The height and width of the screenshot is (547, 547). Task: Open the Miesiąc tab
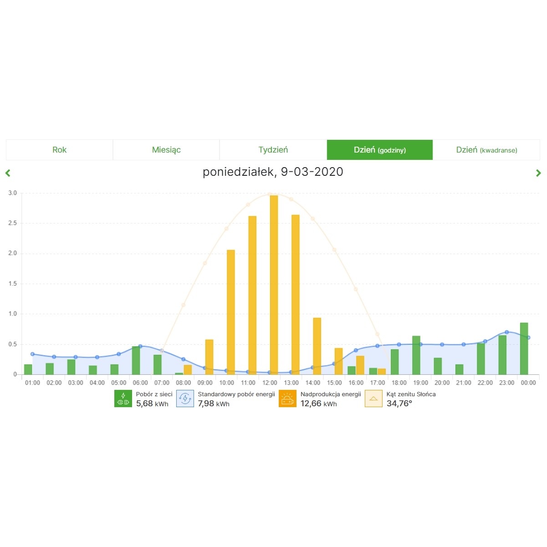tap(166, 150)
